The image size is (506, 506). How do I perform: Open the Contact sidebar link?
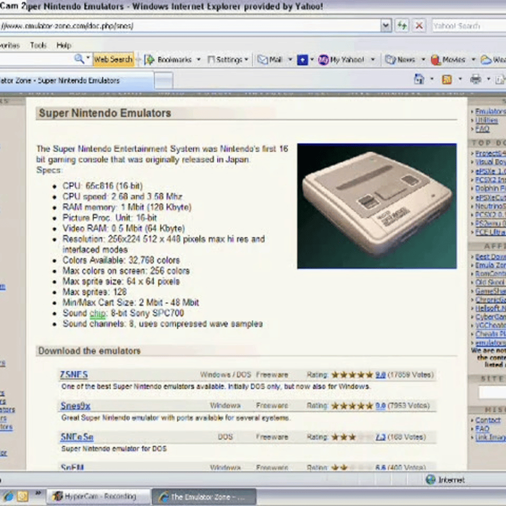tap(488, 420)
